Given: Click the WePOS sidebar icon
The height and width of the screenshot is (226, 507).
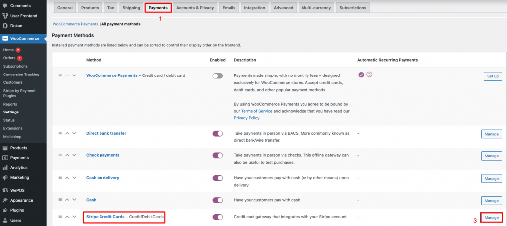Looking at the screenshot, I should pyautogui.click(x=5, y=190).
